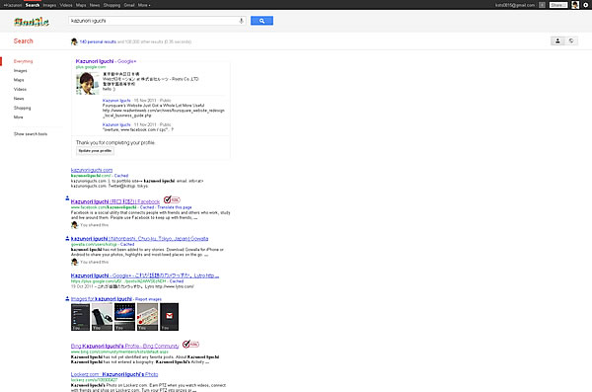Image resolution: width=592 pixels, height=392 pixels.
Task: Click Update your profile button
Action: [x=95, y=150]
